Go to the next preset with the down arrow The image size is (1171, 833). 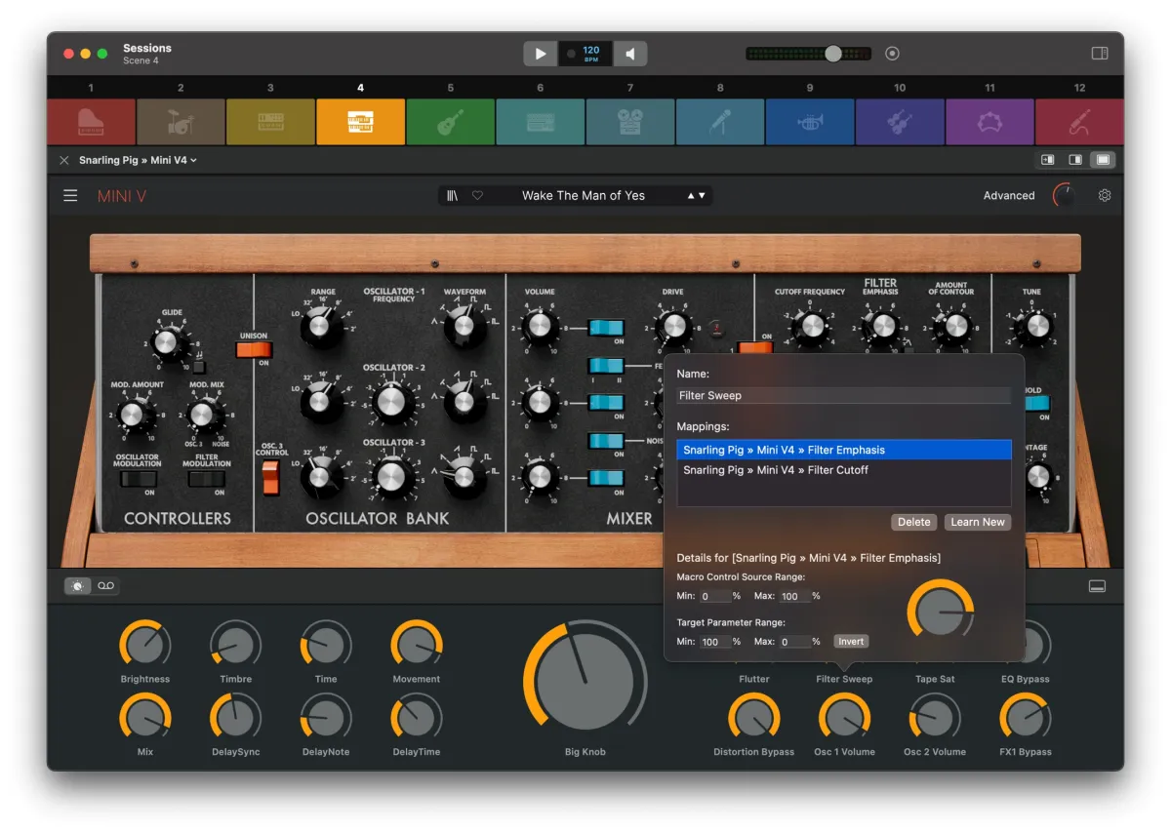click(702, 196)
